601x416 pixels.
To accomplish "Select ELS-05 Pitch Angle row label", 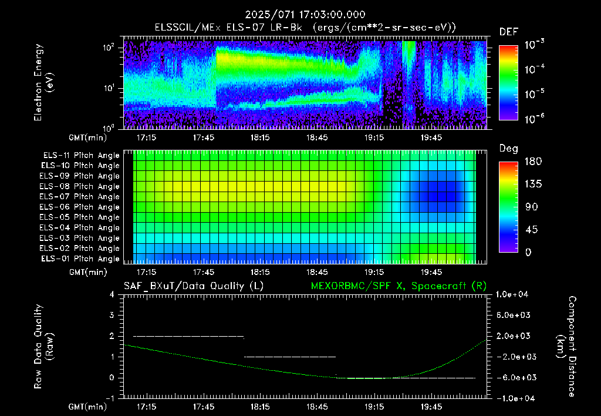I will [x=79, y=217].
